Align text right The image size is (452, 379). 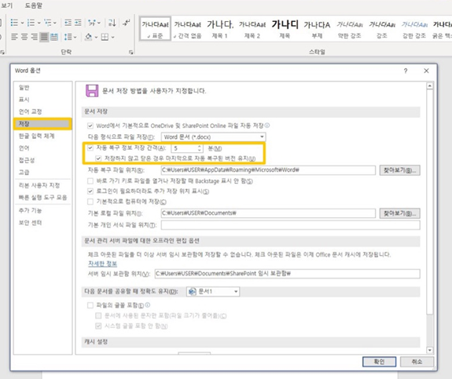[34, 37]
